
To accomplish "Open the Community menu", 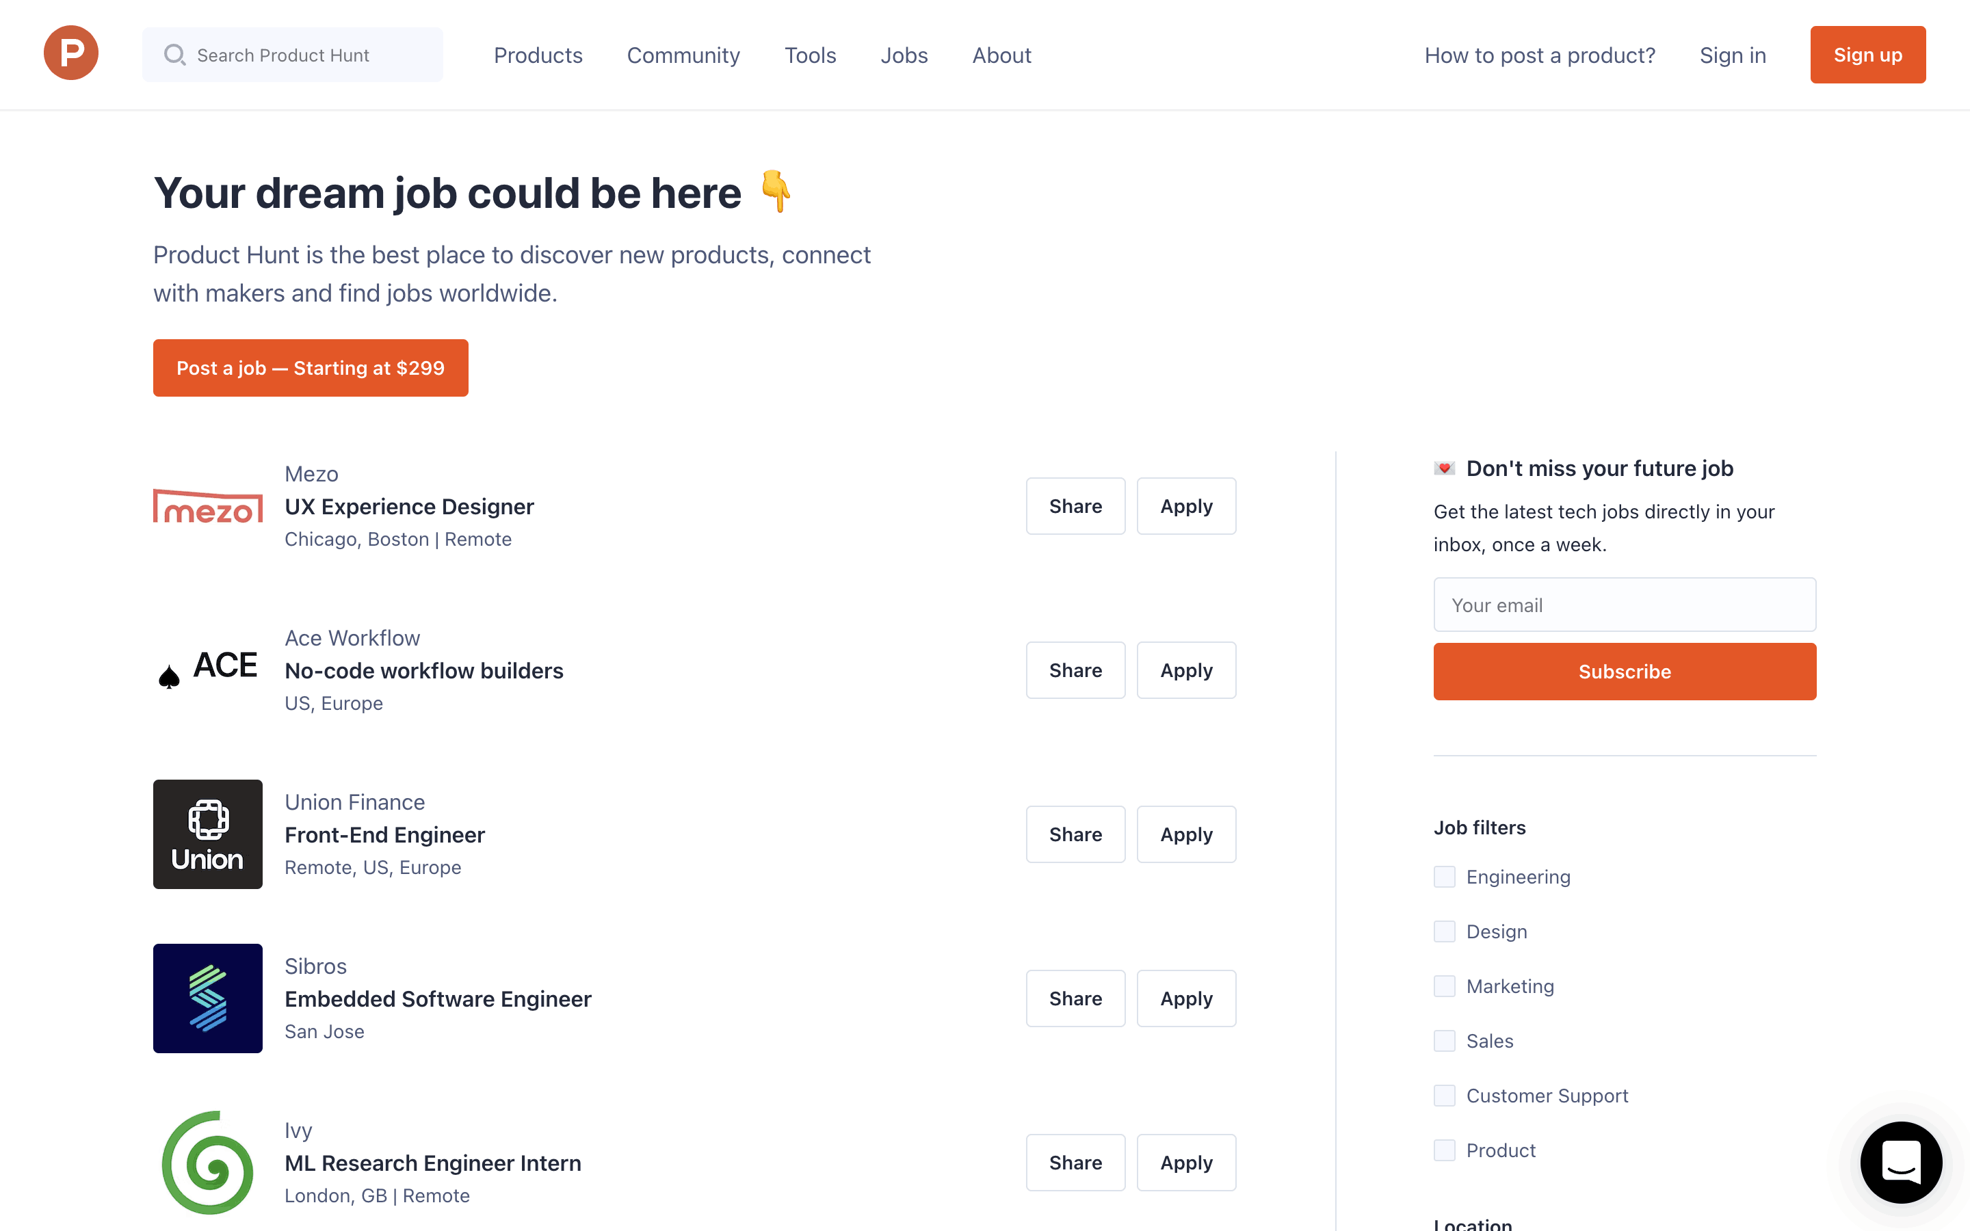I will click(x=683, y=55).
